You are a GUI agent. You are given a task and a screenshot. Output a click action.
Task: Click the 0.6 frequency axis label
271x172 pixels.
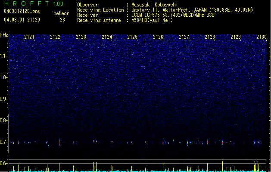(x=4, y=163)
